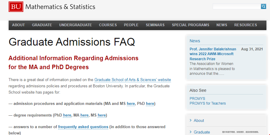Open the RESOURCES navigation item
The width and height of the screenshot is (270, 135).
click(246, 25)
